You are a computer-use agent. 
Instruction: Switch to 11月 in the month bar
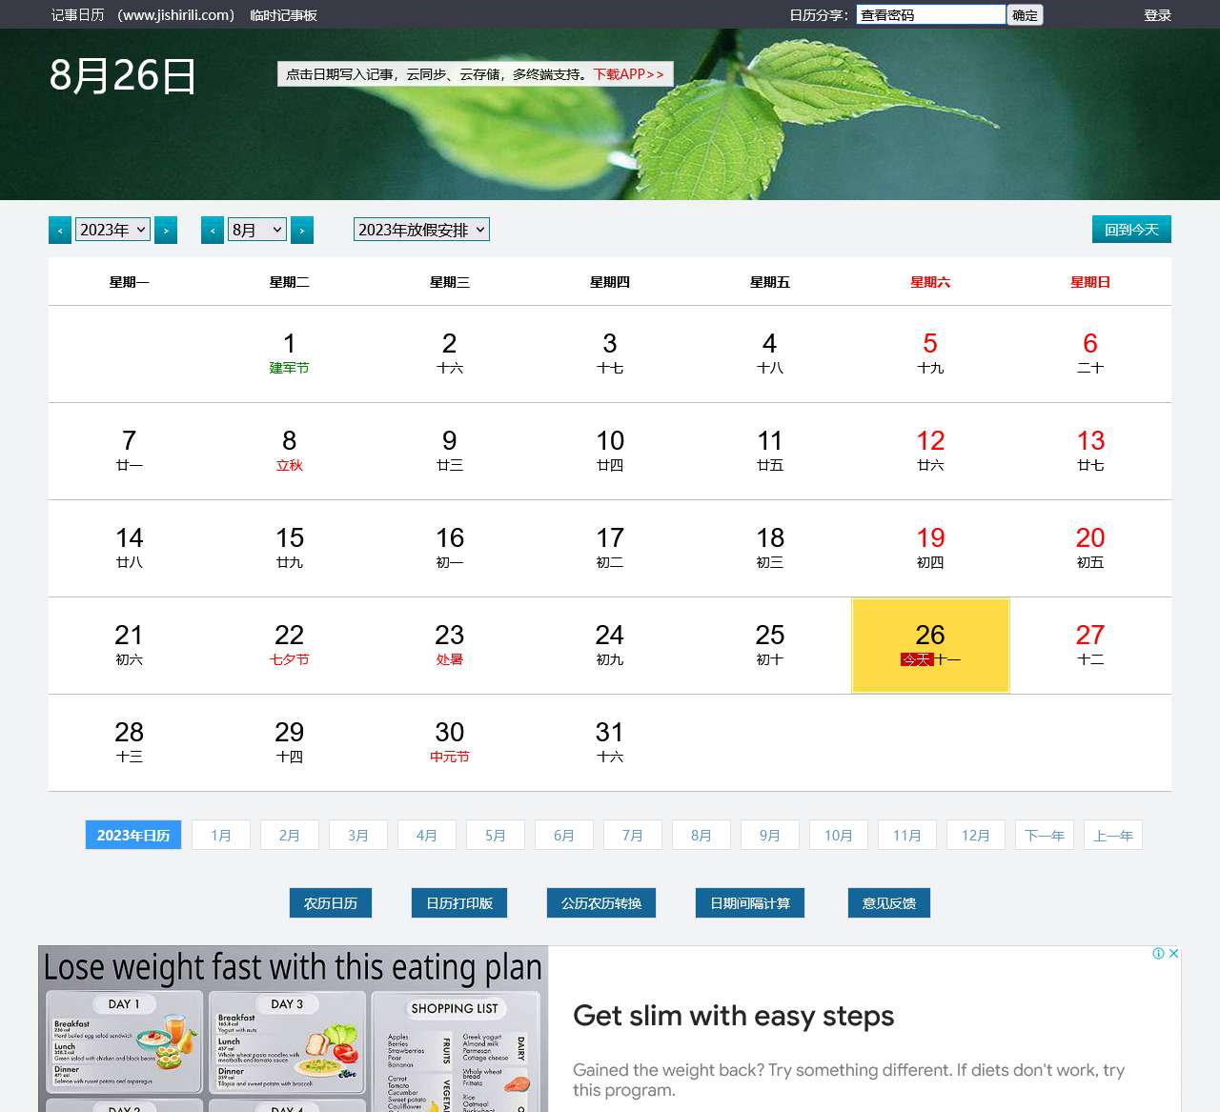pos(907,835)
